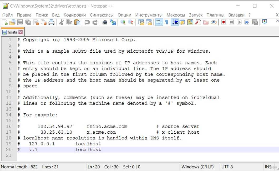
Task: Open the Плагины menu
Action: click(x=215, y=15)
